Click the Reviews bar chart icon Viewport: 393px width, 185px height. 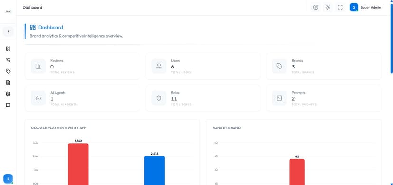click(x=38, y=66)
